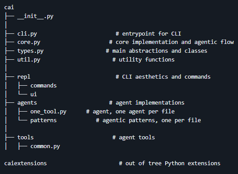Click the cai root folder name
This screenshot has width=238, height=174.
point(9,7)
